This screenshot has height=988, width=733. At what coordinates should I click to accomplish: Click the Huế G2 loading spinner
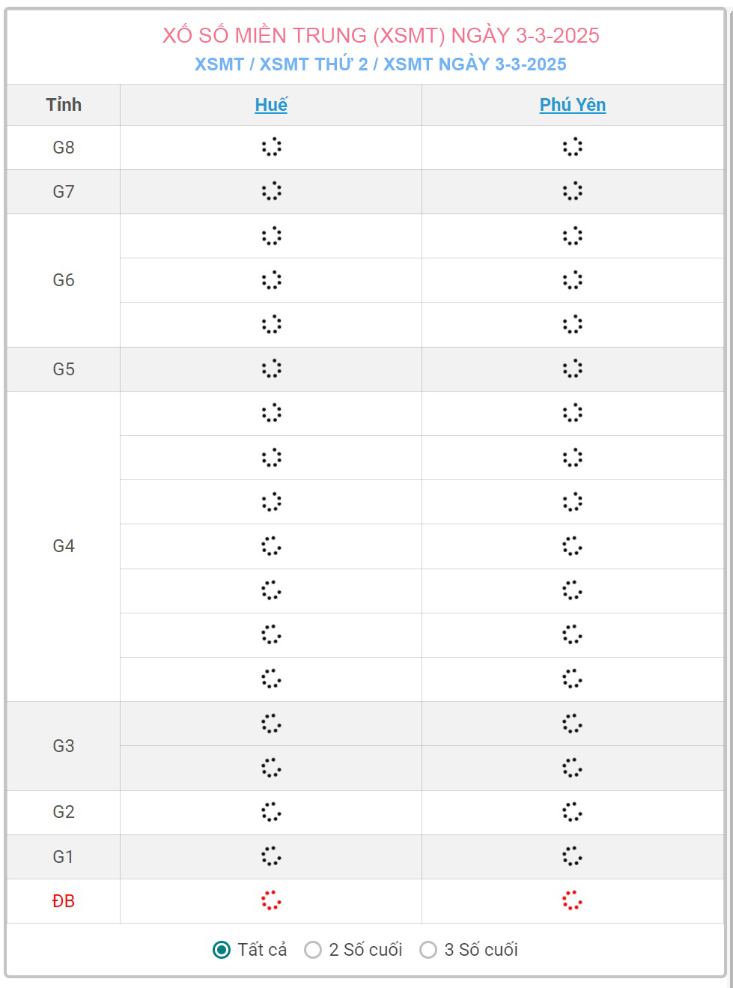271,812
